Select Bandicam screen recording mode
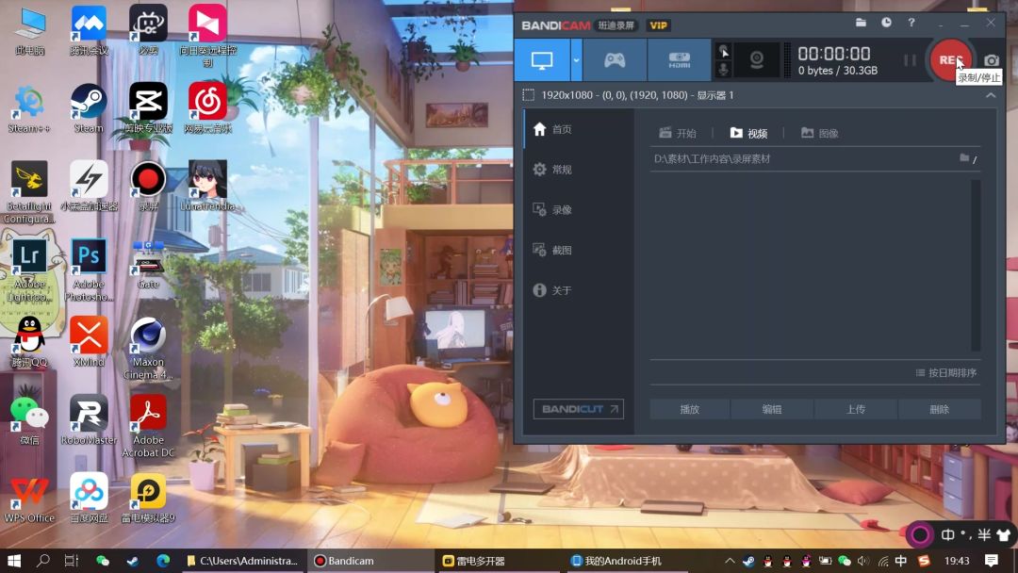The width and height of the screenshot is (1018, 573). coord(542,60)
